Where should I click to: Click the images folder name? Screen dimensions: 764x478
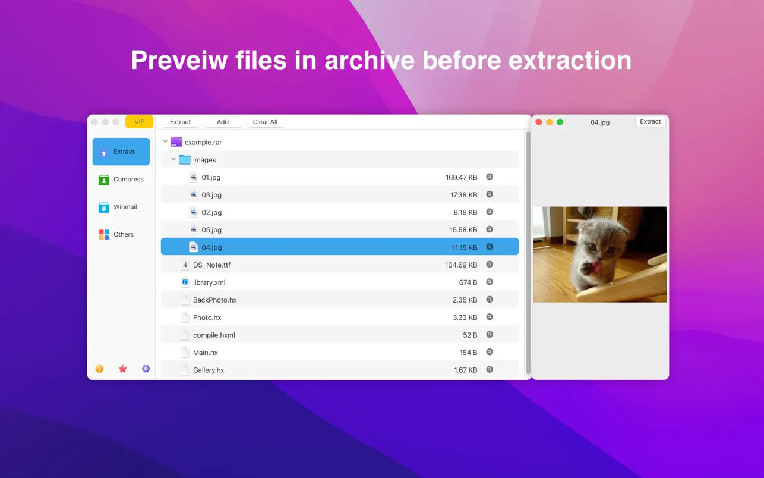coord(204,160)
